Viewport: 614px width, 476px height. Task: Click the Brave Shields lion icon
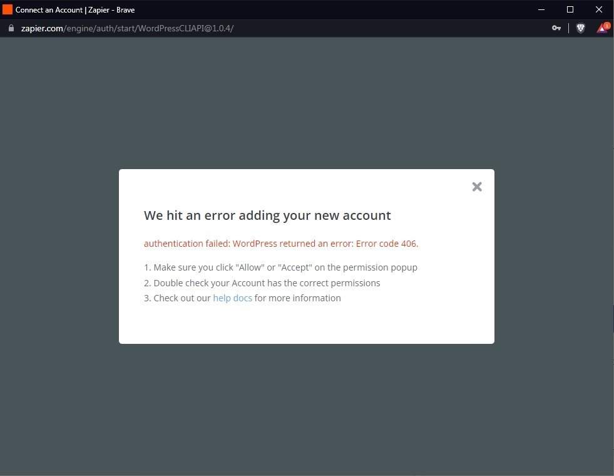pos(580,28)
